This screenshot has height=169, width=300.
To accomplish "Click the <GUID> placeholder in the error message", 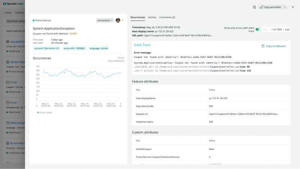I will pos(73,33).
